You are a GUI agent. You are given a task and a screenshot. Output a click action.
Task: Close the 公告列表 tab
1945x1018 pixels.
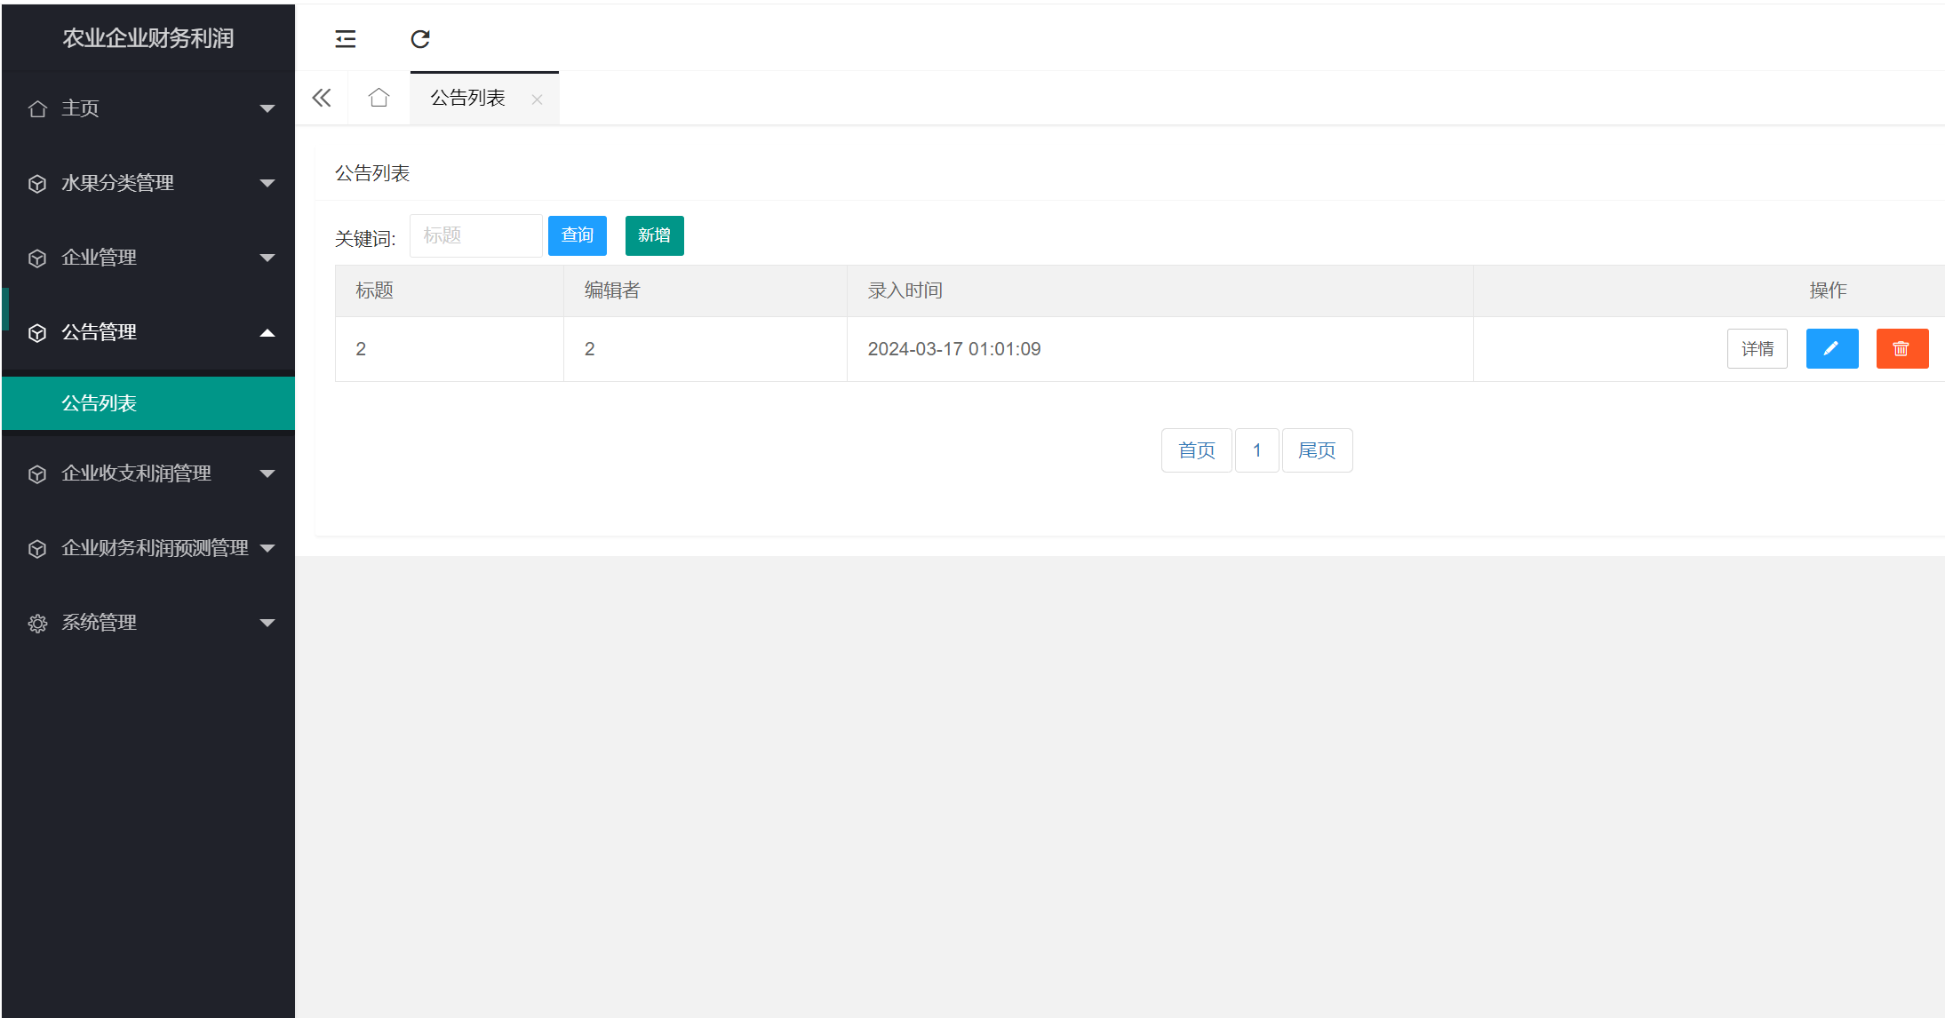pos(537,99)
